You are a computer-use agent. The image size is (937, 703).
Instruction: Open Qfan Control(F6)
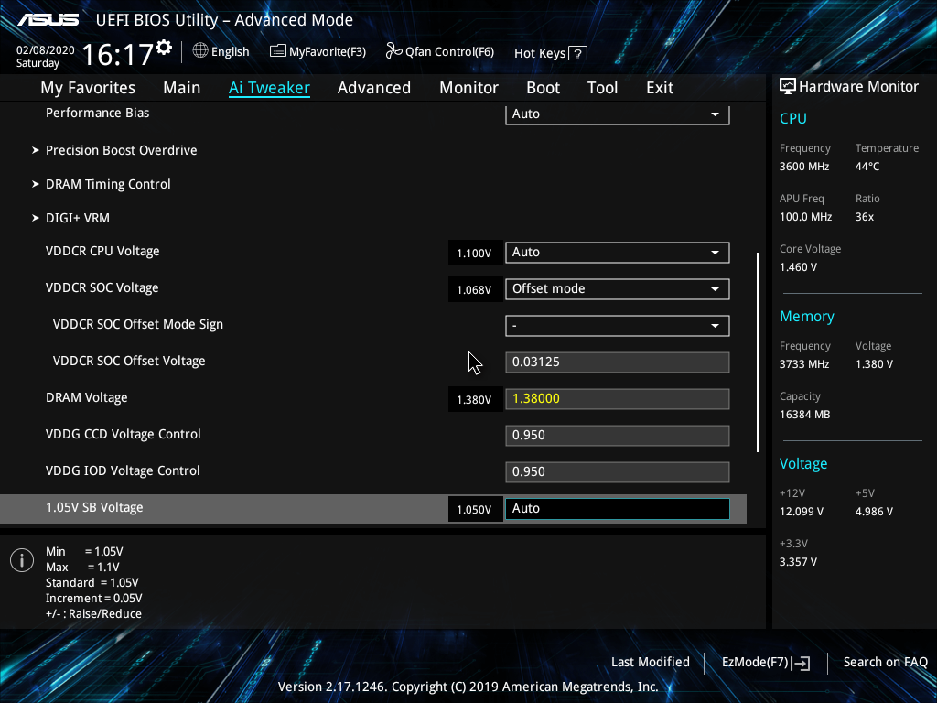point(440,51)
